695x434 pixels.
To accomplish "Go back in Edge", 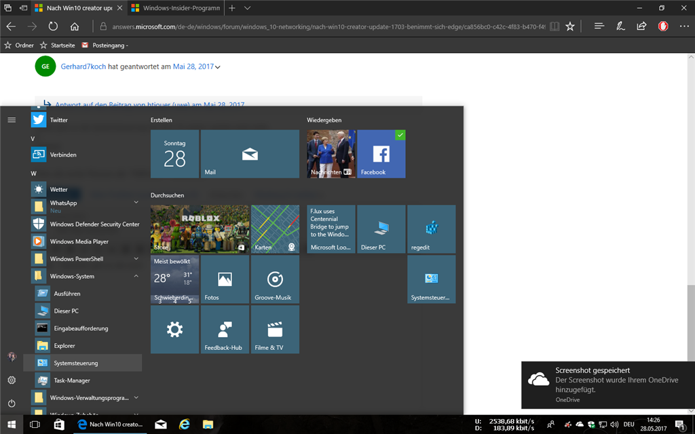I will click(x=11, y=26).
